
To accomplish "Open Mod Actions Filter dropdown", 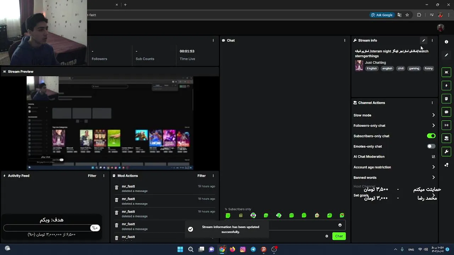I will (201, 176).
